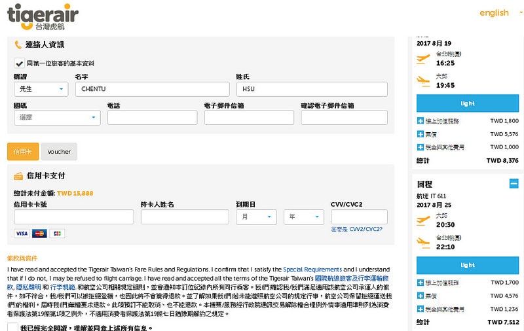Click the Visa card icon
The width and height of the screenshot is (524, 331).
pos(21,234)
